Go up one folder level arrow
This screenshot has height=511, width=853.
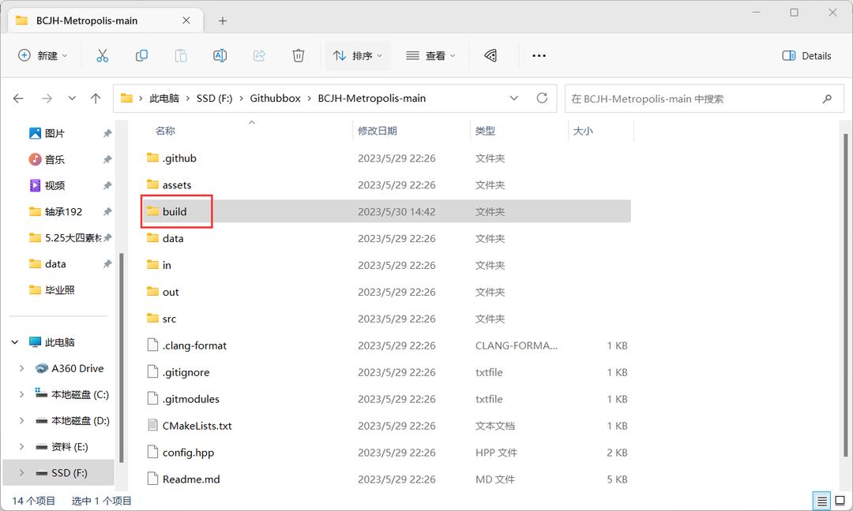(96, 99)
